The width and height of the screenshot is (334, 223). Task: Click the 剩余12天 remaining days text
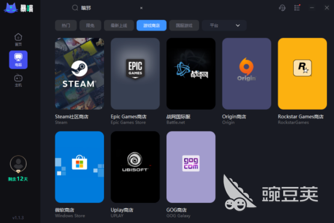18,179
